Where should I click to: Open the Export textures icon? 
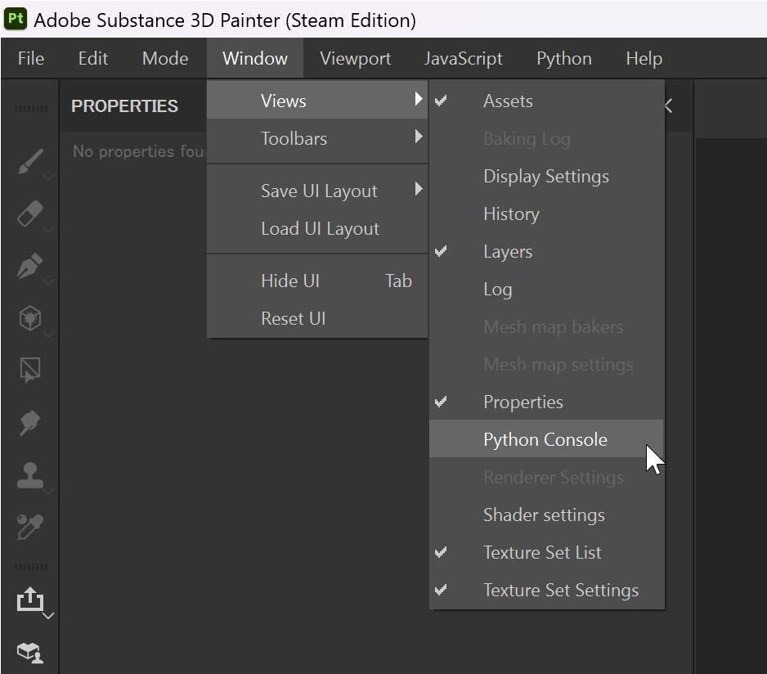click(30, 599)
